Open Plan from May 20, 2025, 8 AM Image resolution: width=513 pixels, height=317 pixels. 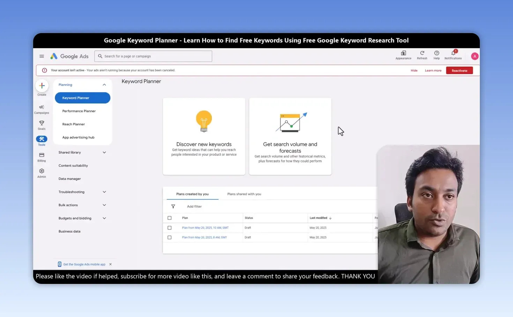pos(205,238)
